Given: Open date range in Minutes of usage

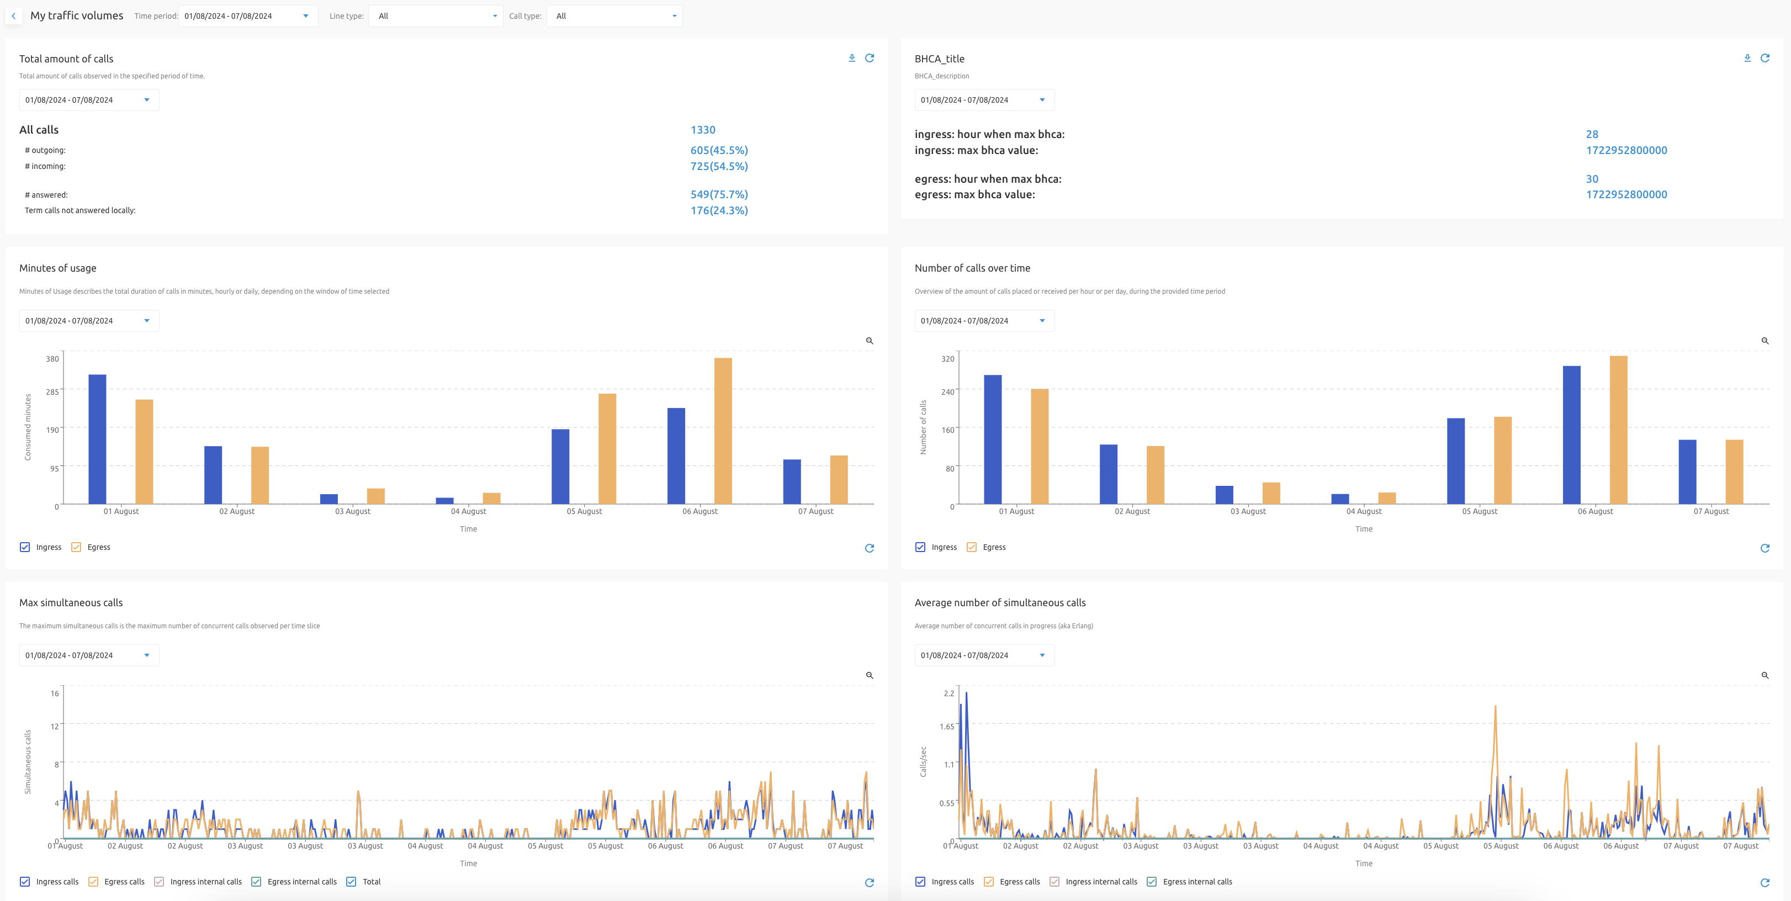Looking at the screenshot, I should 89,321.
